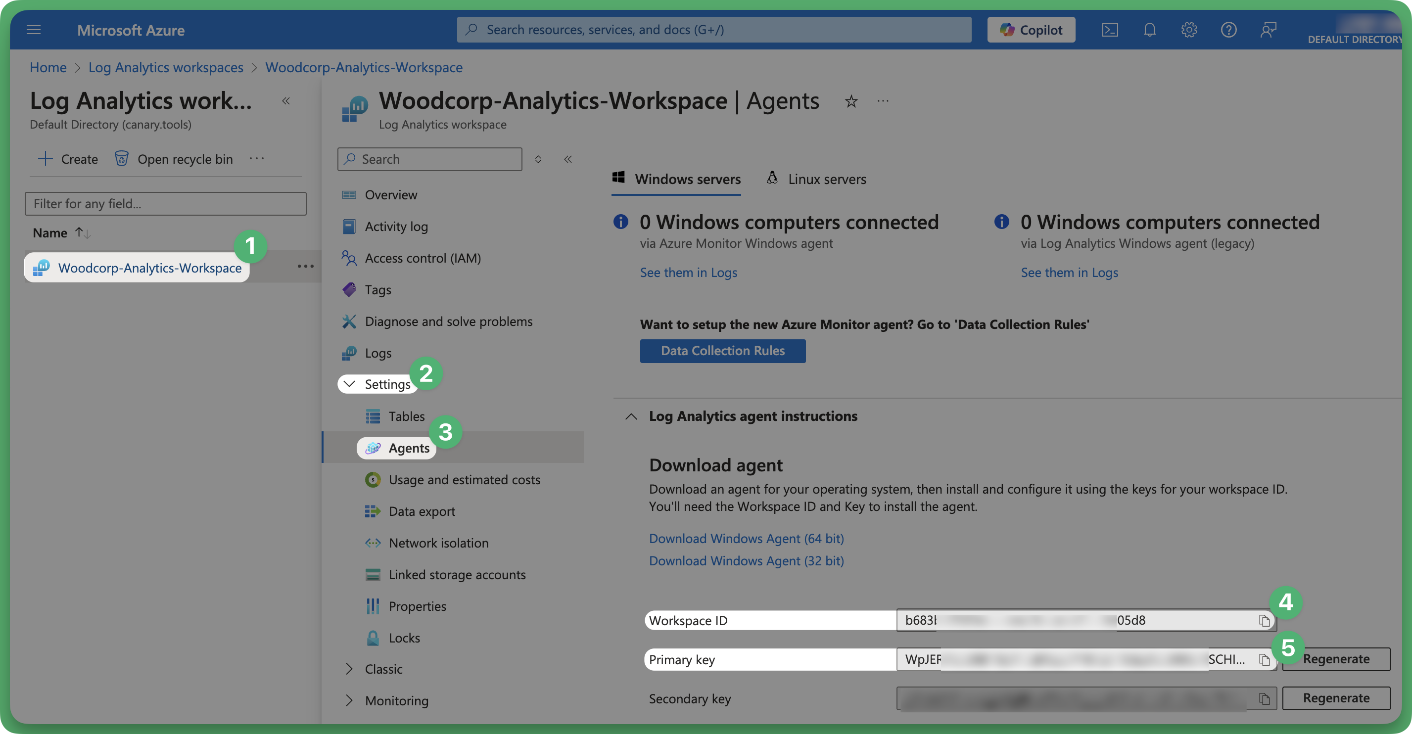Open Log Analytics workspaces breadcrumb

tap(166, 67)
